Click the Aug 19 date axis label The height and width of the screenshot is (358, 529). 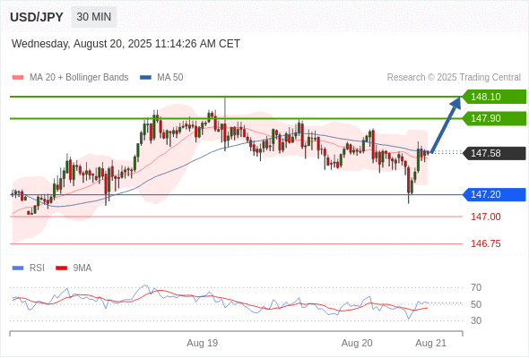point(203,343)
